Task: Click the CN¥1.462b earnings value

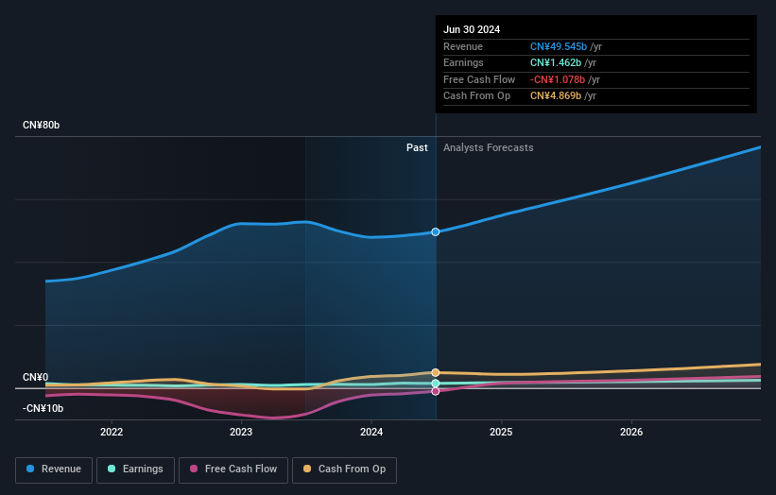Action: [555, 62]
